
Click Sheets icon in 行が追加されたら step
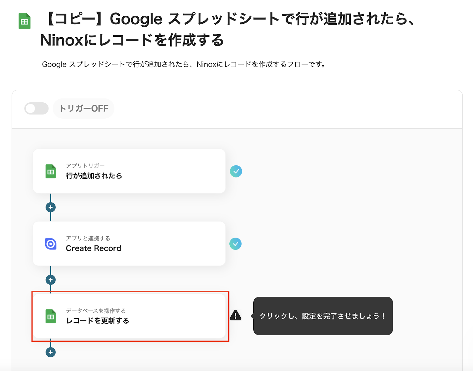point(51,172)
